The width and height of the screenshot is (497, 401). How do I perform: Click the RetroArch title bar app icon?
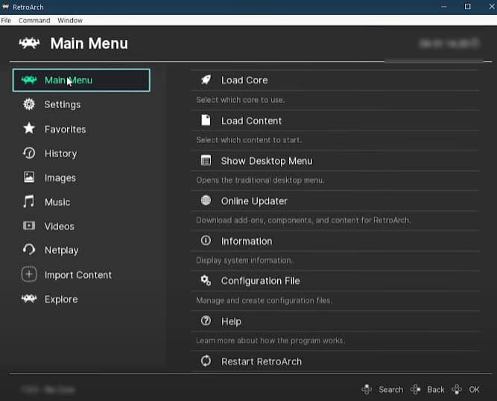coord(5,7)
